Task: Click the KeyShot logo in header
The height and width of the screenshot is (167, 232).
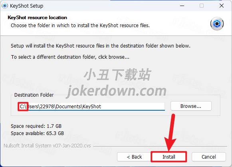Action: 217,24
